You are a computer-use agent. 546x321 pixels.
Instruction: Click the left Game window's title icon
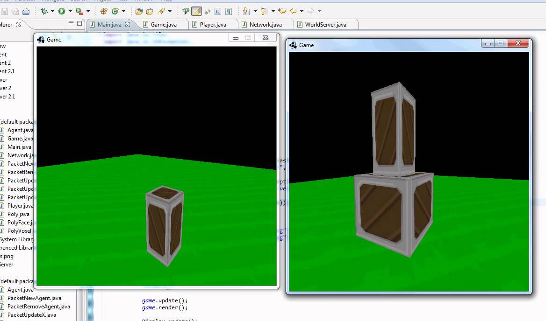(x=41, y=40)
